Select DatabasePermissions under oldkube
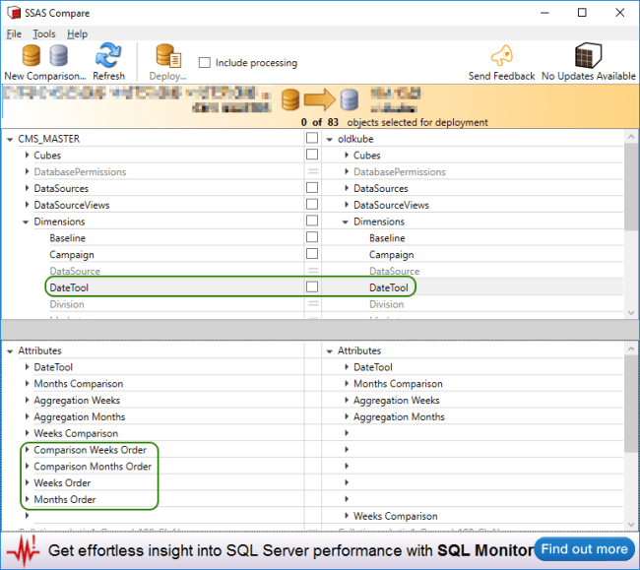The height and width of the screenshot is (570, 640). coord(400,172)
